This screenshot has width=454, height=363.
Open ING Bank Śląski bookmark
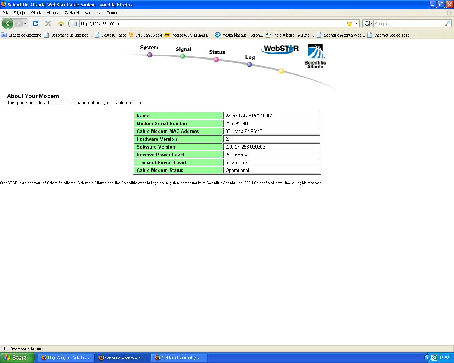145,35
